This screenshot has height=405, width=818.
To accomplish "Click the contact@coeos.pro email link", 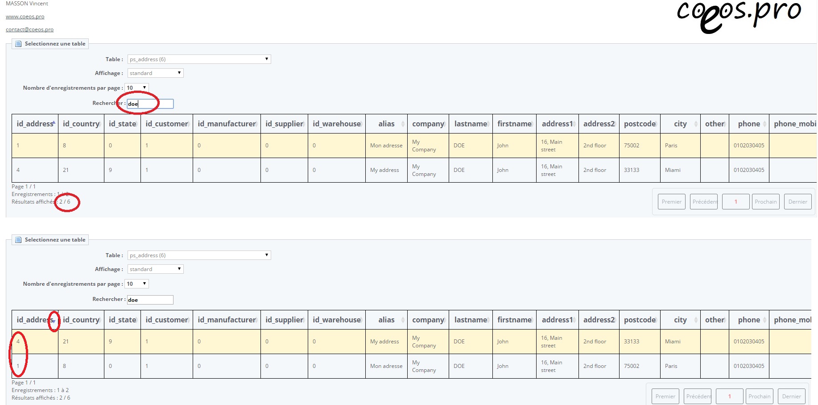I will 29,29.
